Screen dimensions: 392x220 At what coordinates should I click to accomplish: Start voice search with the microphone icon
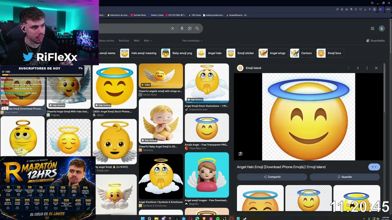[x=182, y=28]
